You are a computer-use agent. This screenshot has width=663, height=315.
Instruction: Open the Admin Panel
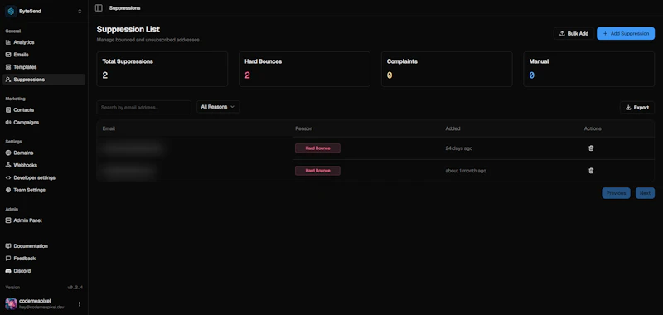pyautogui.click(x=44, y=220)
